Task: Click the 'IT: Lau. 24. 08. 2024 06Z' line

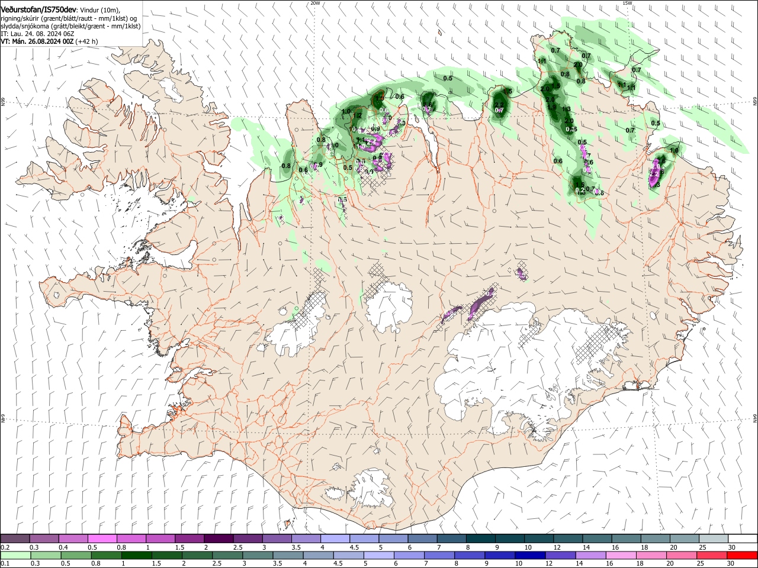Action: point(37,34)
